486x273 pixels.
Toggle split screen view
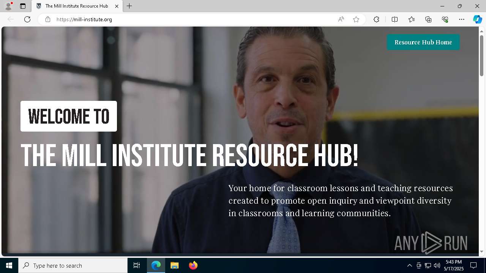(395, 19)
